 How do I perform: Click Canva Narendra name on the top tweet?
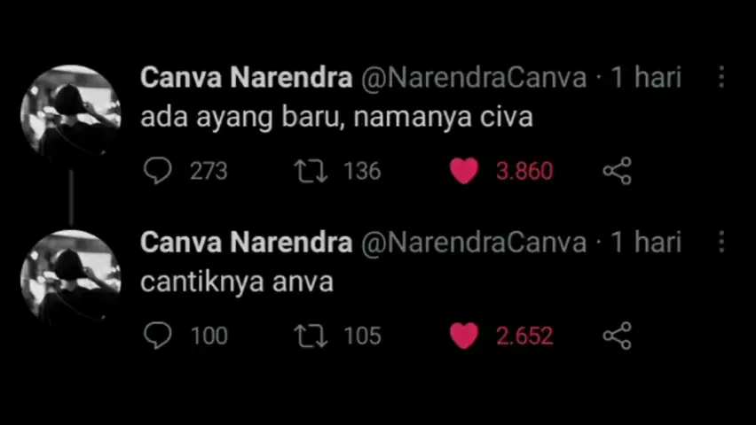point(246,78)
